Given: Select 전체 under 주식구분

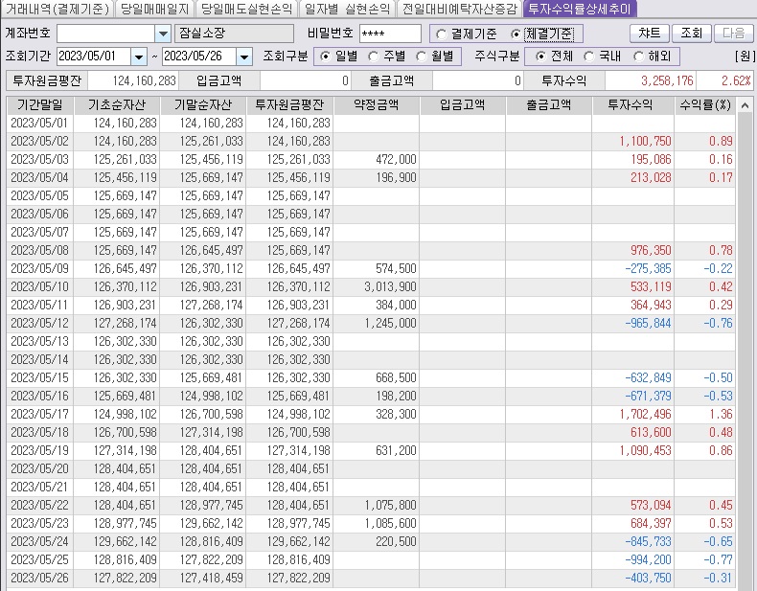Looking at the screenshot, I should point(540,57).
